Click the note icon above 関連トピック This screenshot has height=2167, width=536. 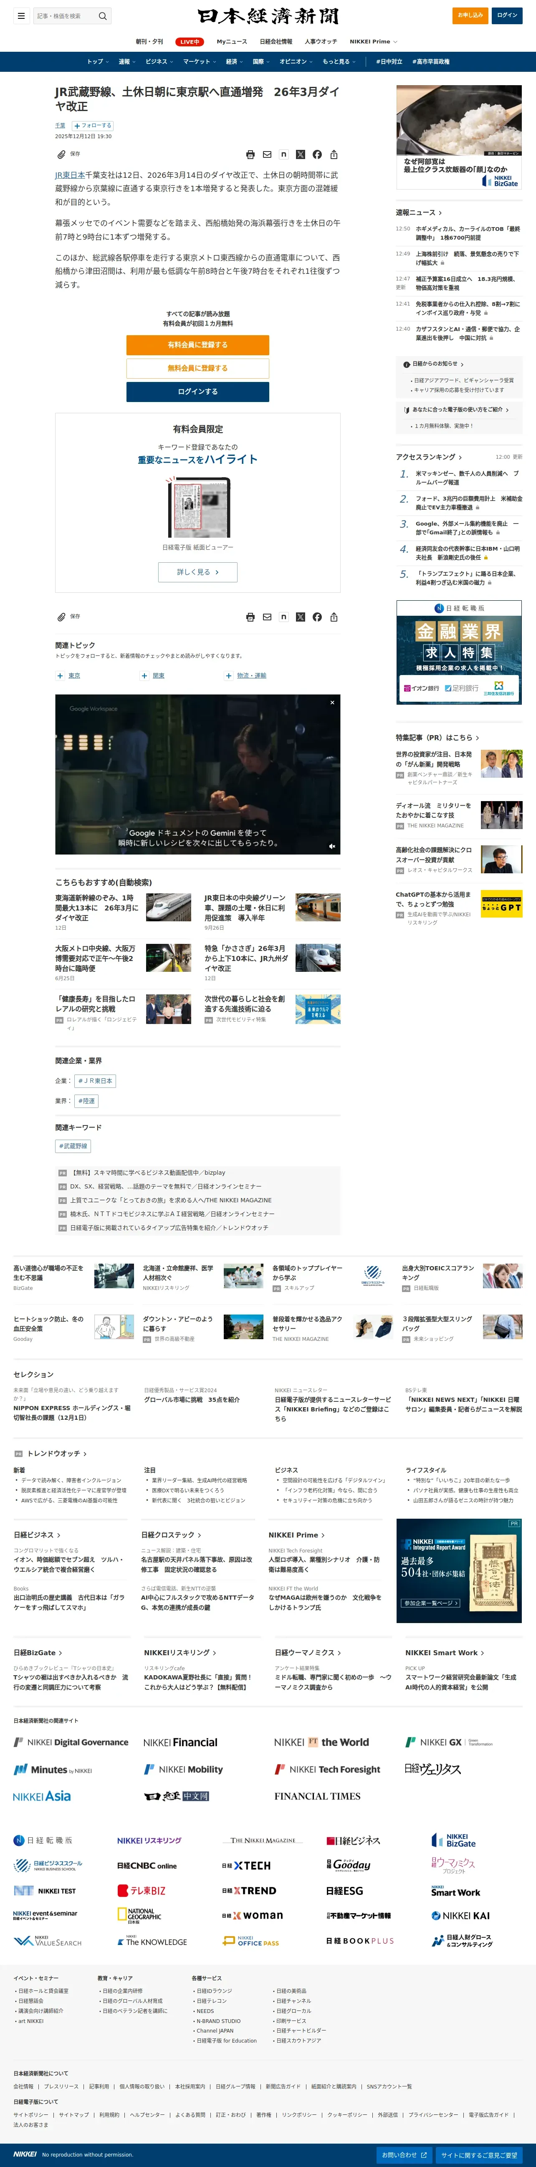coord(283,617)
